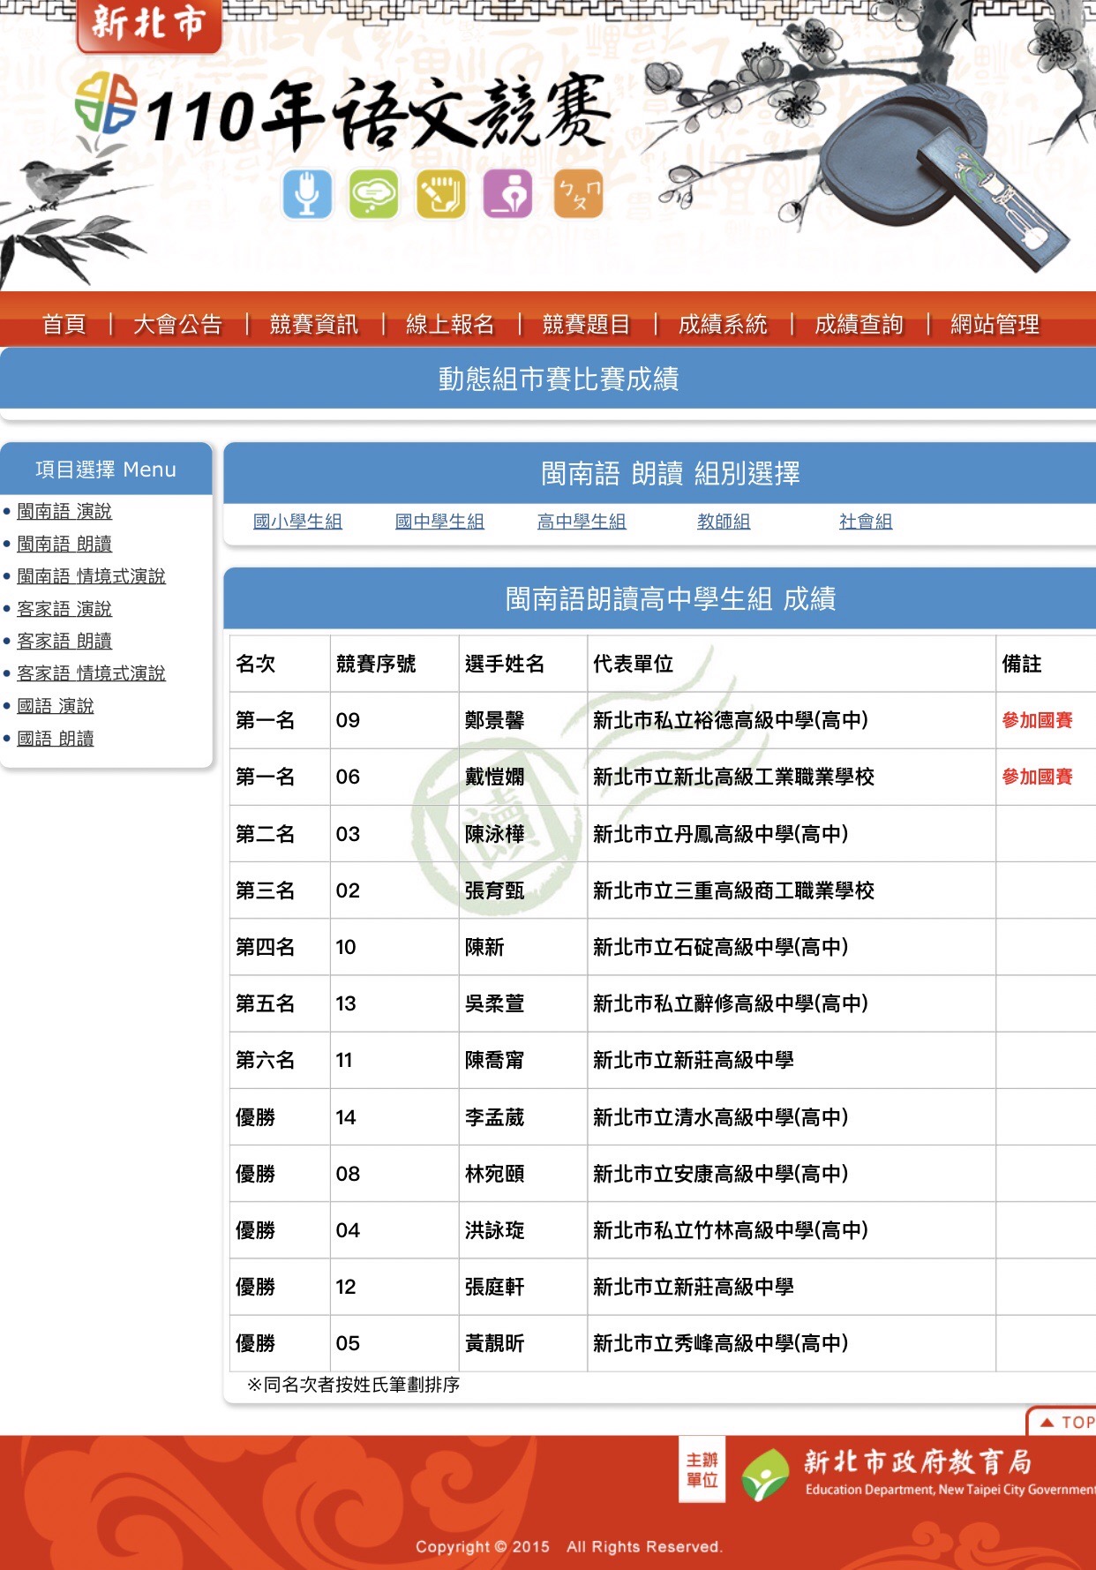Open 閩南語 演說 in the sidebar menu
The image size is (1096, 1570).
click(64, 512)
